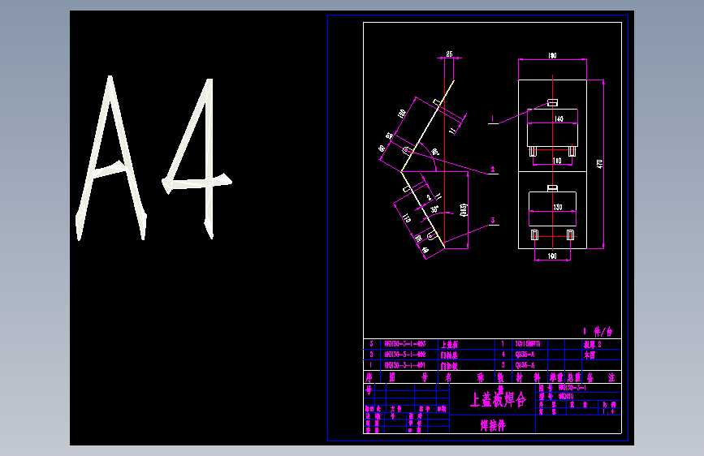This screenshot has width=704, height=456.
Task: Select the part number ending in "-003"
Action: point(405,344)
